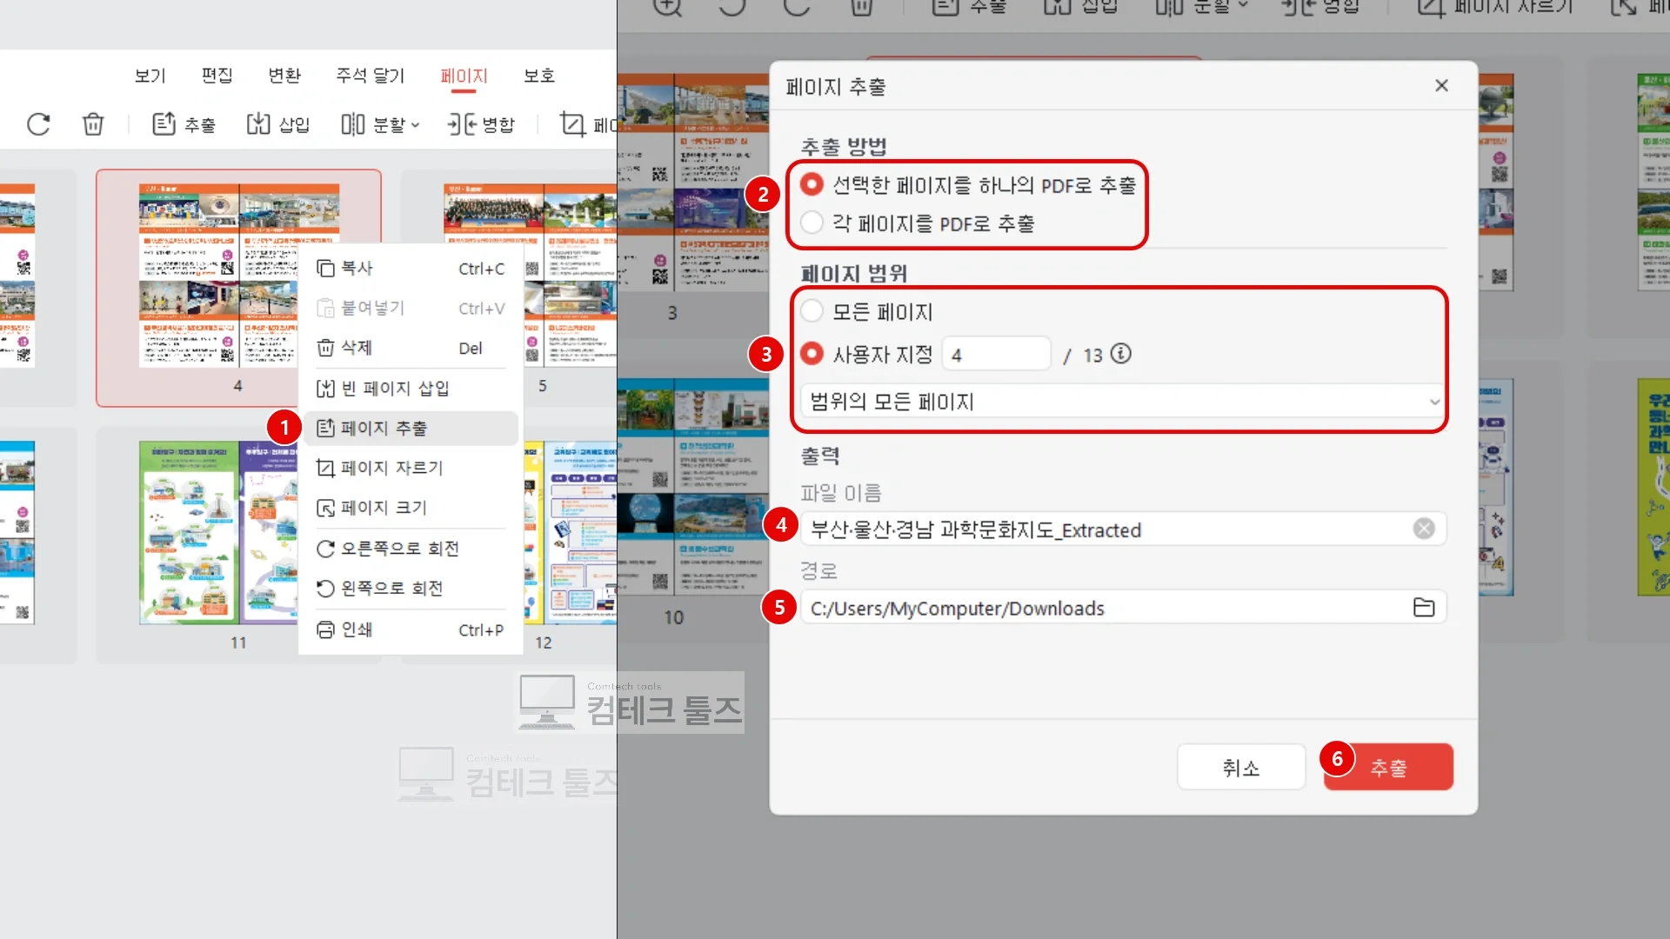Image resolution: width=1670 pixels, height=939 pixels.
Task: Click the red 추출 button in dialog
Action: [1388, 767]
